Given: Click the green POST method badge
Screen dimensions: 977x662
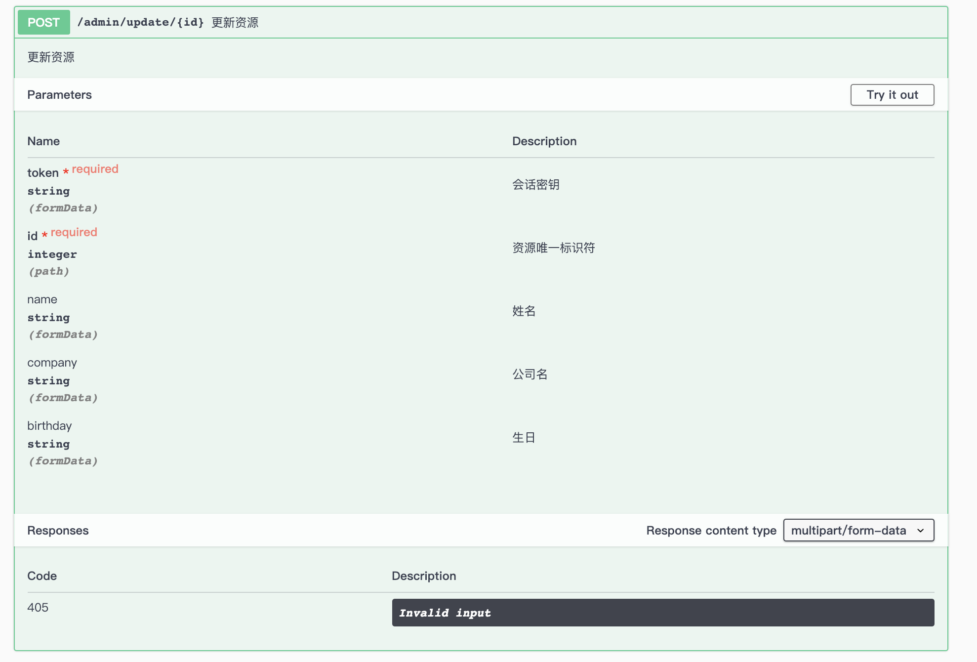Looking at the screenshot, I should (x=43, y=22).
